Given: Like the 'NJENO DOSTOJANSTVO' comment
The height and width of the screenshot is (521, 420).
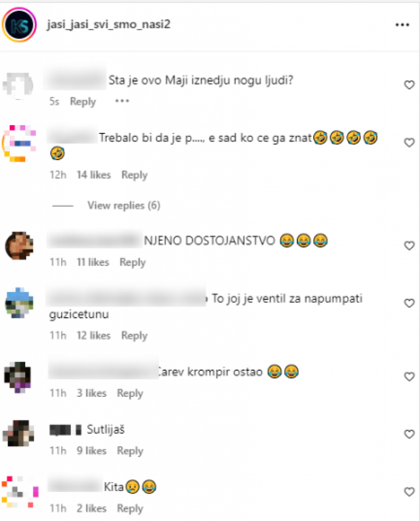Looking at the screenshot, I should [409, 246].
